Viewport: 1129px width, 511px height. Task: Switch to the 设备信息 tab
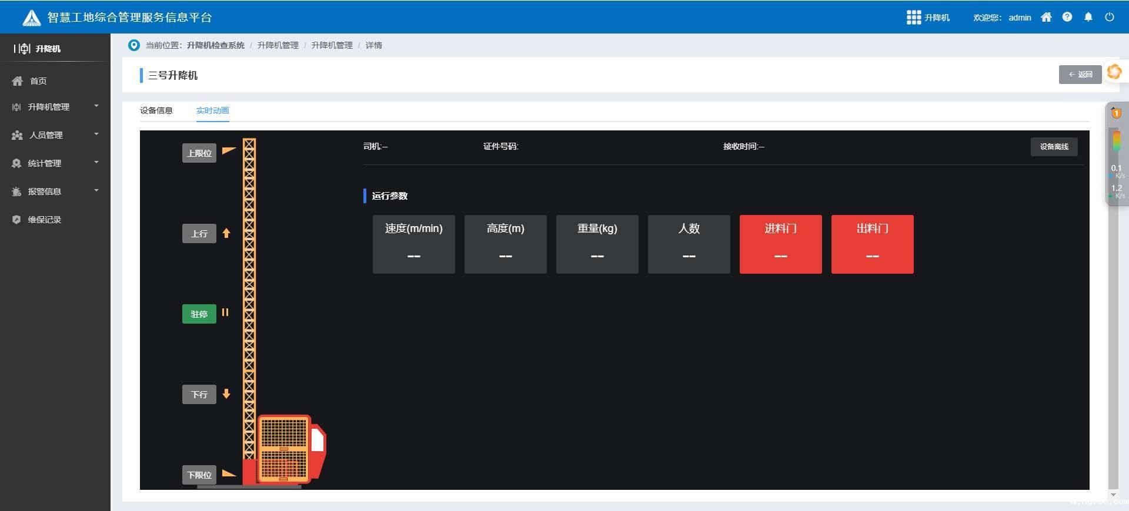(156, 110)
